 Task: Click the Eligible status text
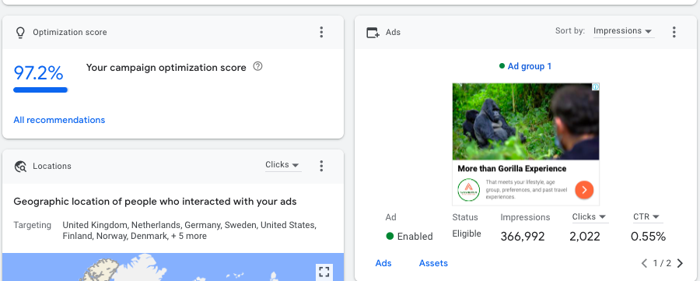(x=467, y=234)
